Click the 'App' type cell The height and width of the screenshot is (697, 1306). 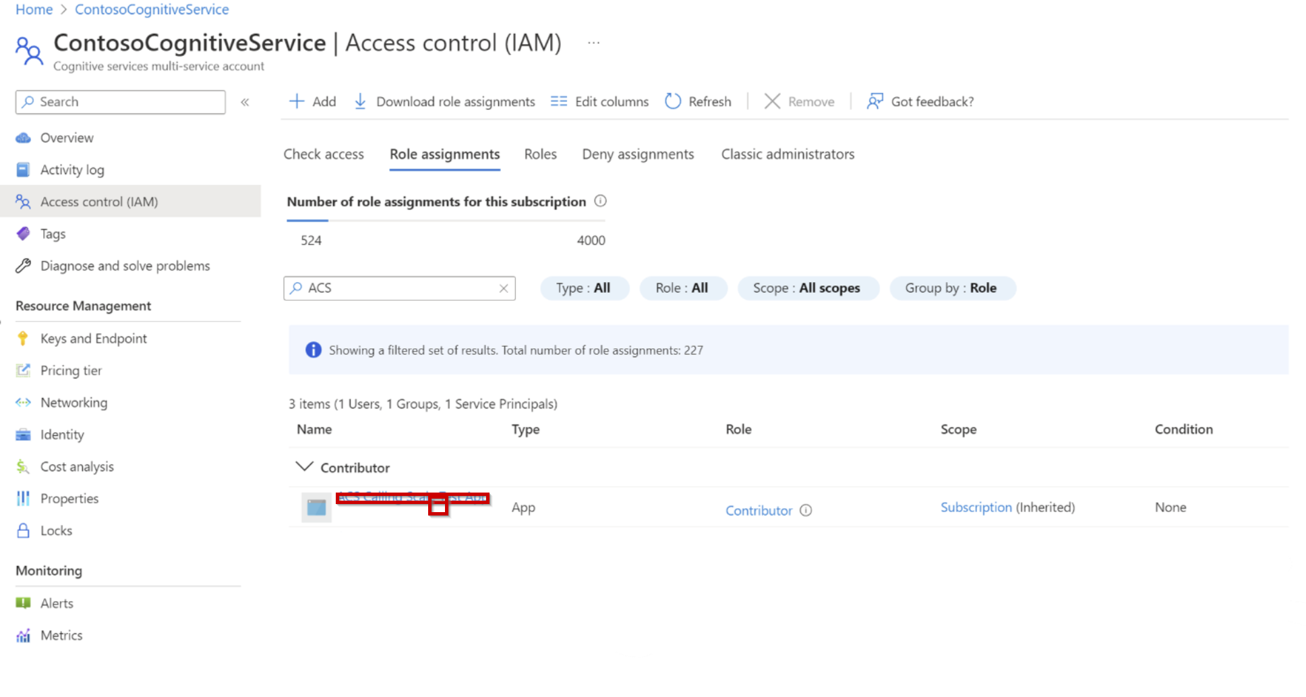pos(523,507)
